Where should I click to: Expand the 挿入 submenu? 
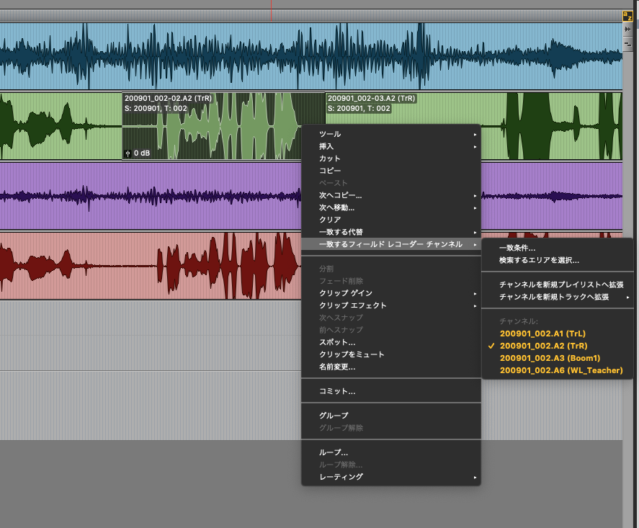tap(391, 146)
